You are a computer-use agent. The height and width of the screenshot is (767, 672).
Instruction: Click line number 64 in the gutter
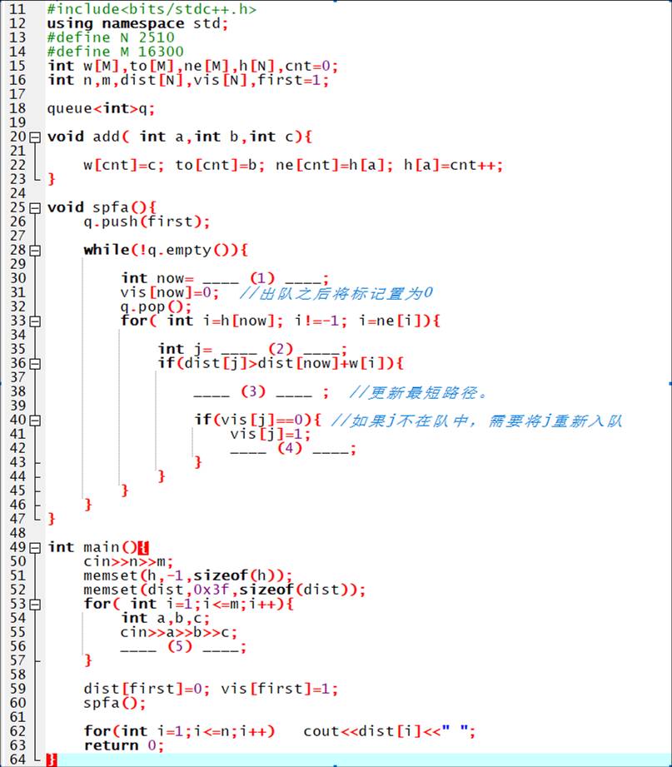pos(17,760)
